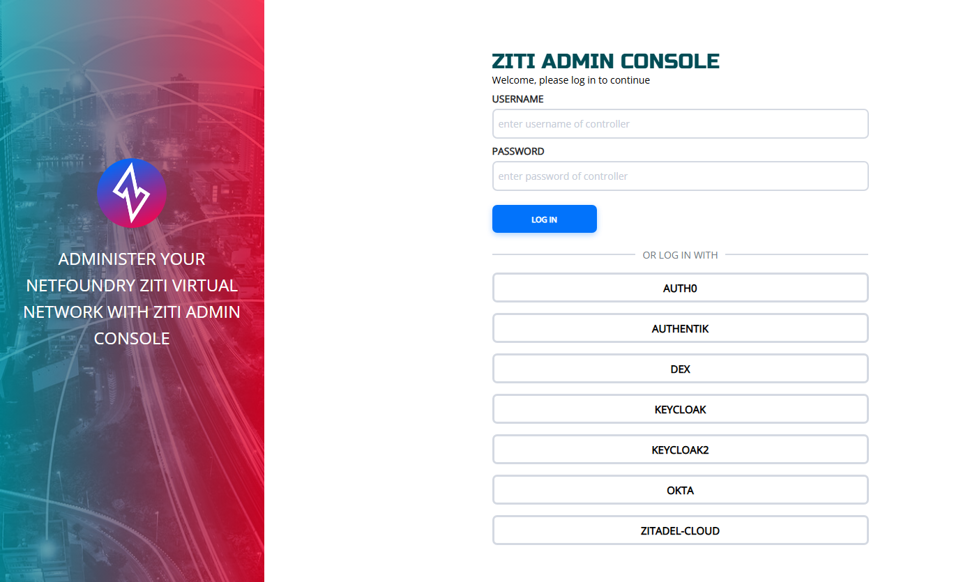Click the PASSWORD field label

tap(518, 151)
